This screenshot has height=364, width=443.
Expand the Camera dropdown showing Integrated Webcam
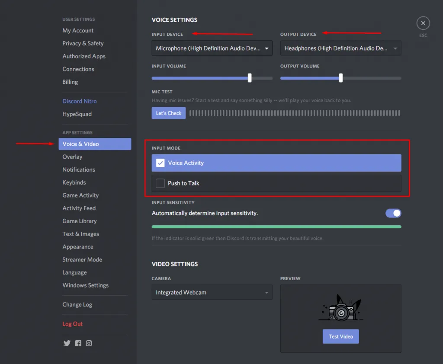point(212,292)
